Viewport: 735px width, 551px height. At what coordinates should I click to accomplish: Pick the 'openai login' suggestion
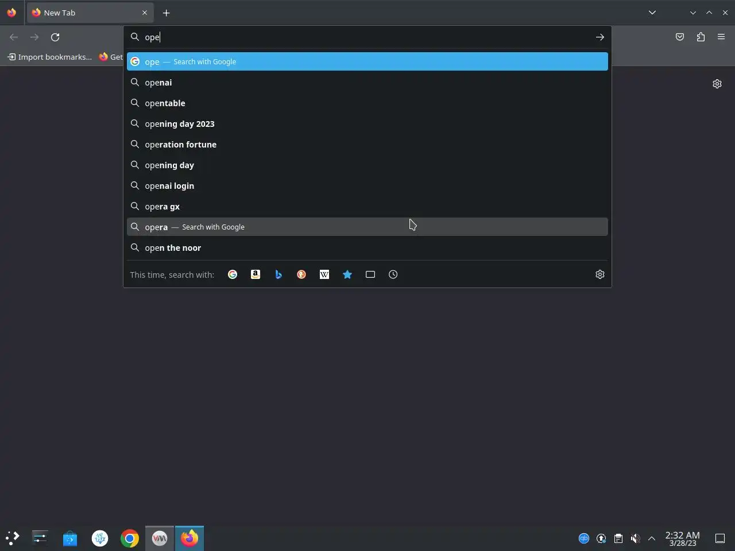point(367,185)
